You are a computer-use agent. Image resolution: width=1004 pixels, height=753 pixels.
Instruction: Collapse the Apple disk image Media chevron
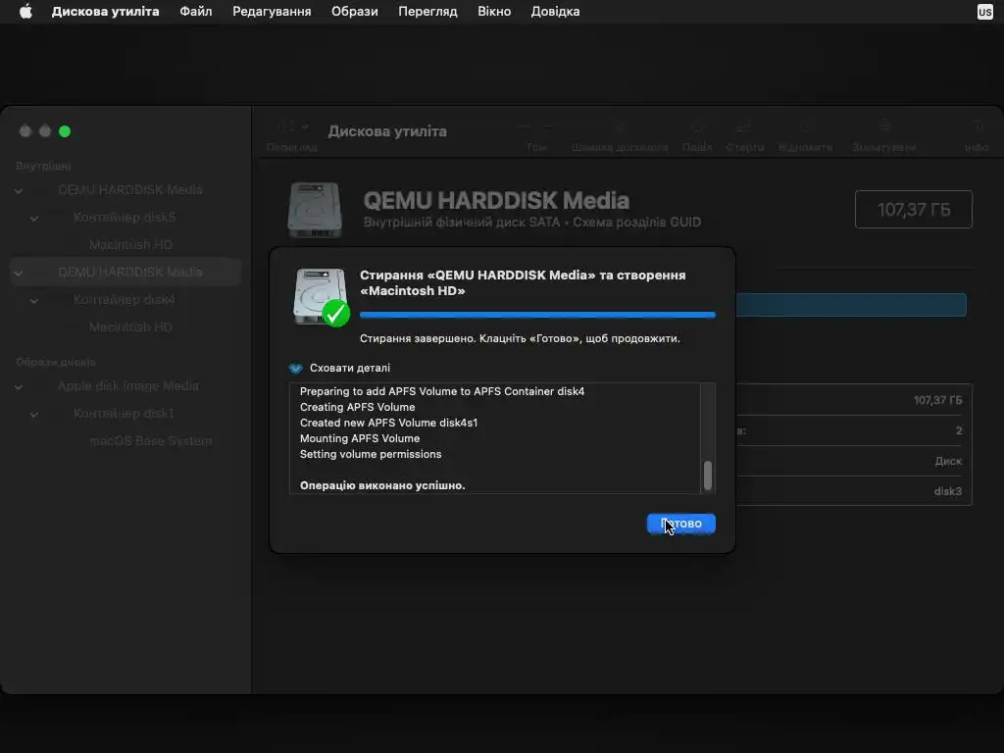[x=19, y=387]
